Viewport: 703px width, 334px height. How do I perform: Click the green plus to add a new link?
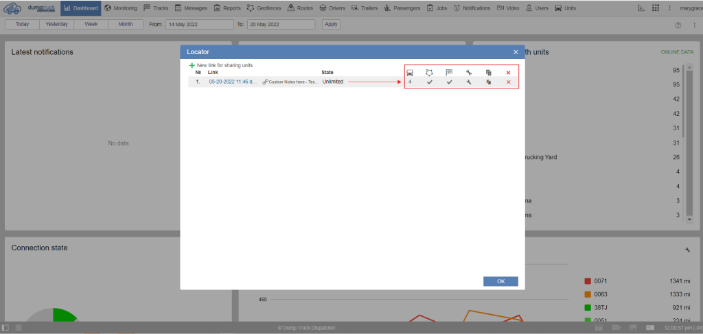192,65
